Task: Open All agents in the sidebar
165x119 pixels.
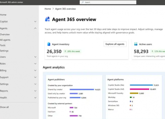Action: coord(5,40)
